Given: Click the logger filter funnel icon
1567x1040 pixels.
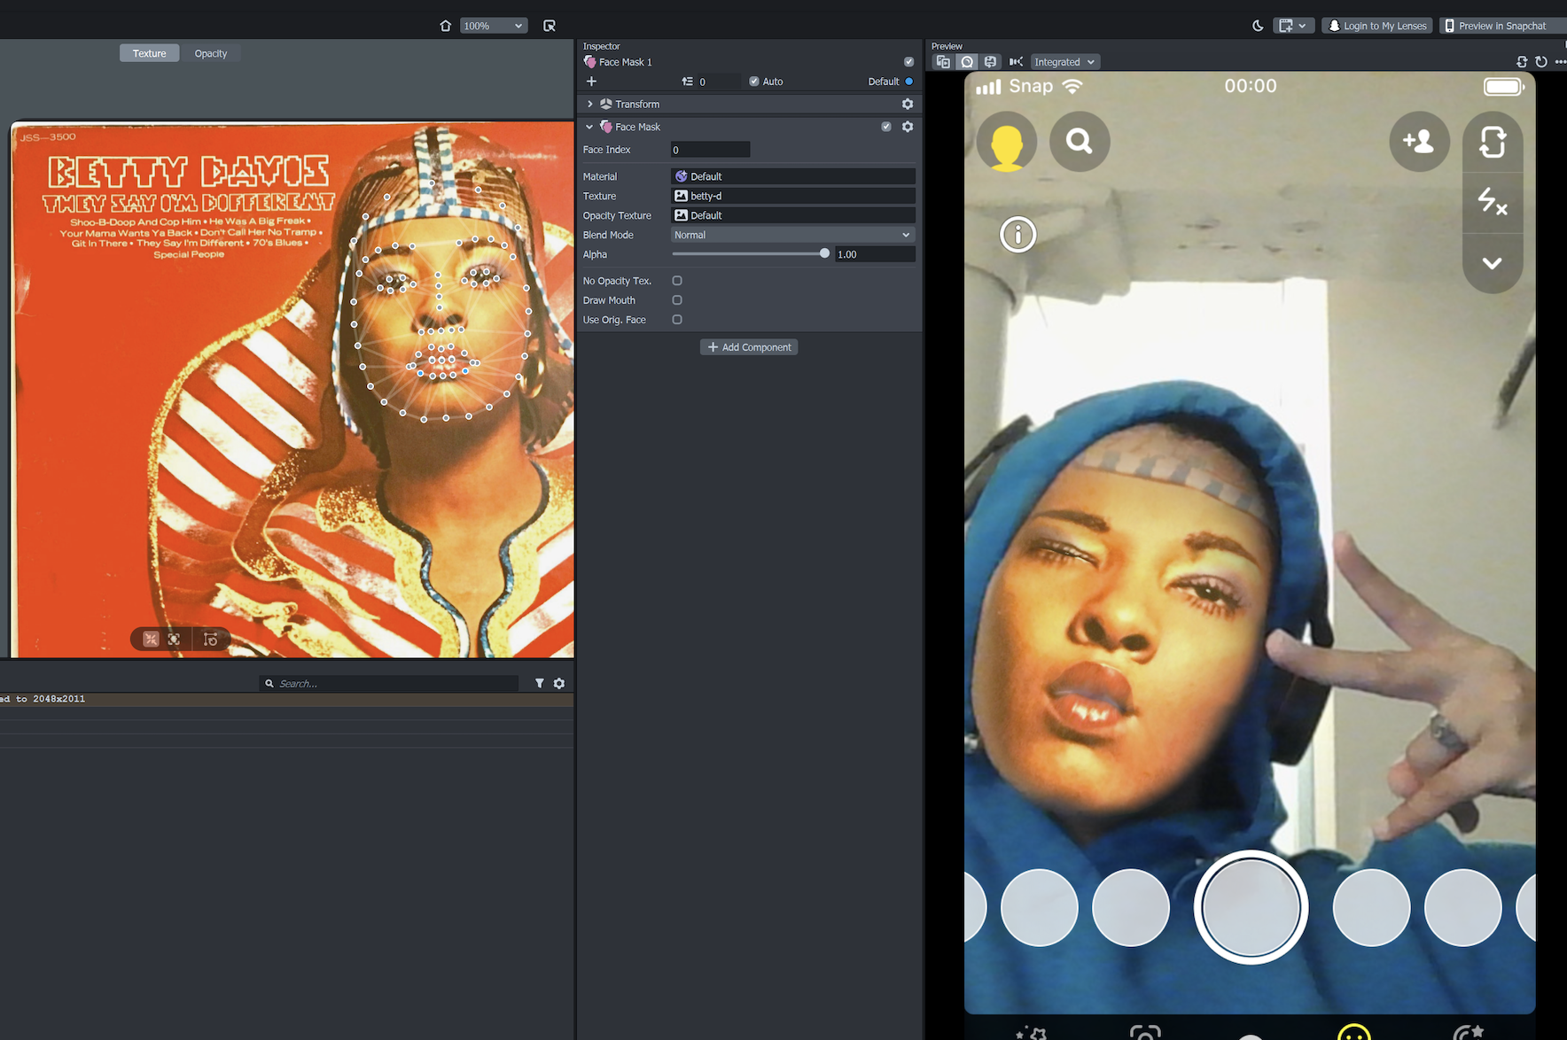Looking at the screenshot, I should 539,683.
